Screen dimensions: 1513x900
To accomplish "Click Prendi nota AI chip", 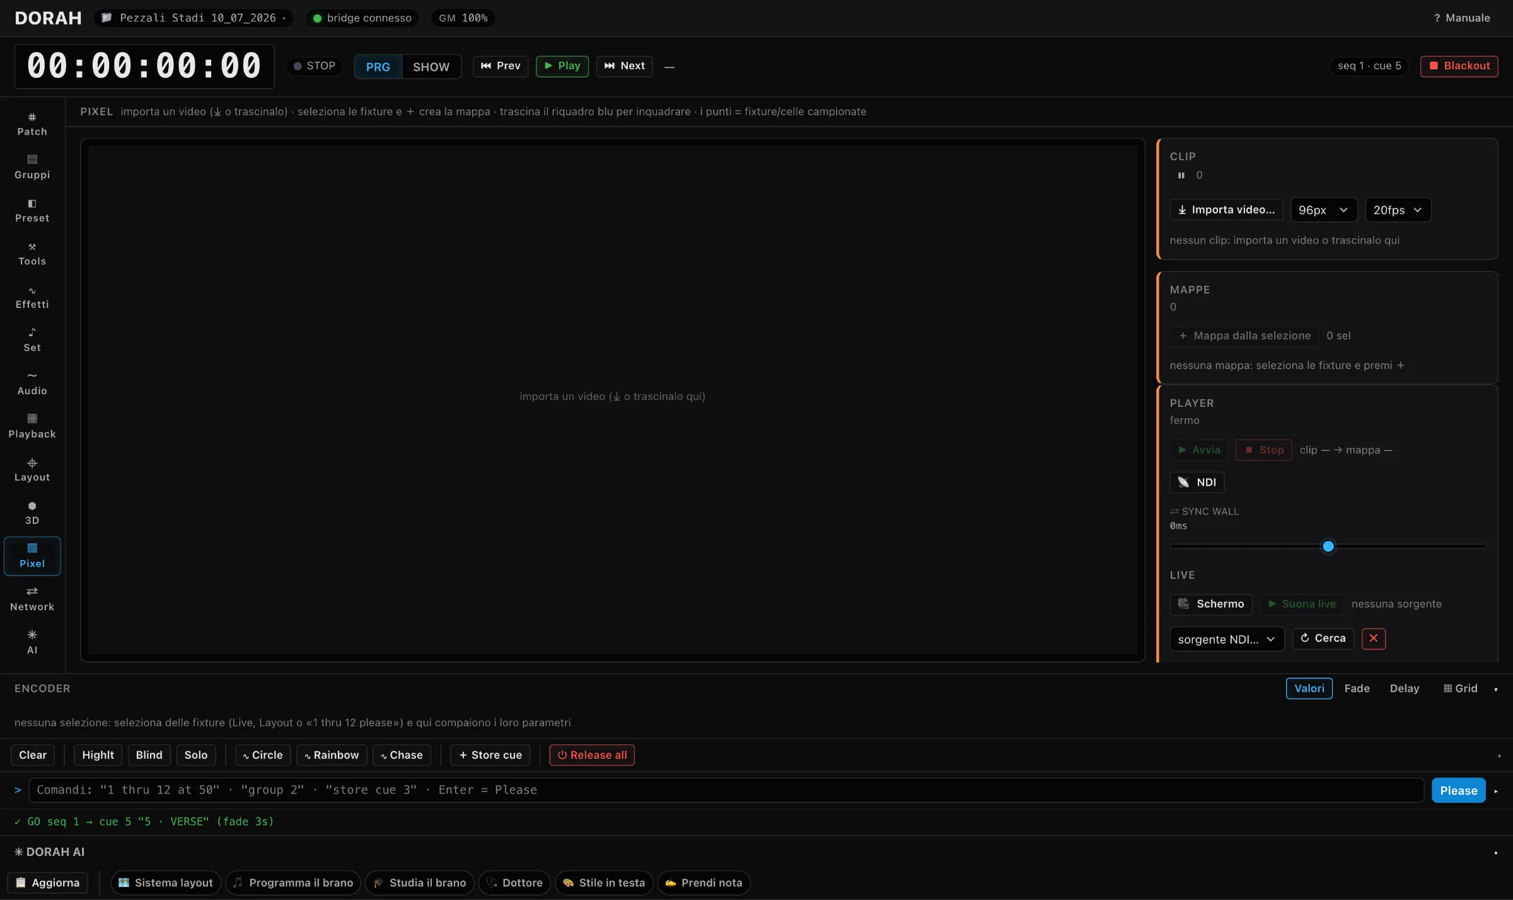I will (704, 883).
